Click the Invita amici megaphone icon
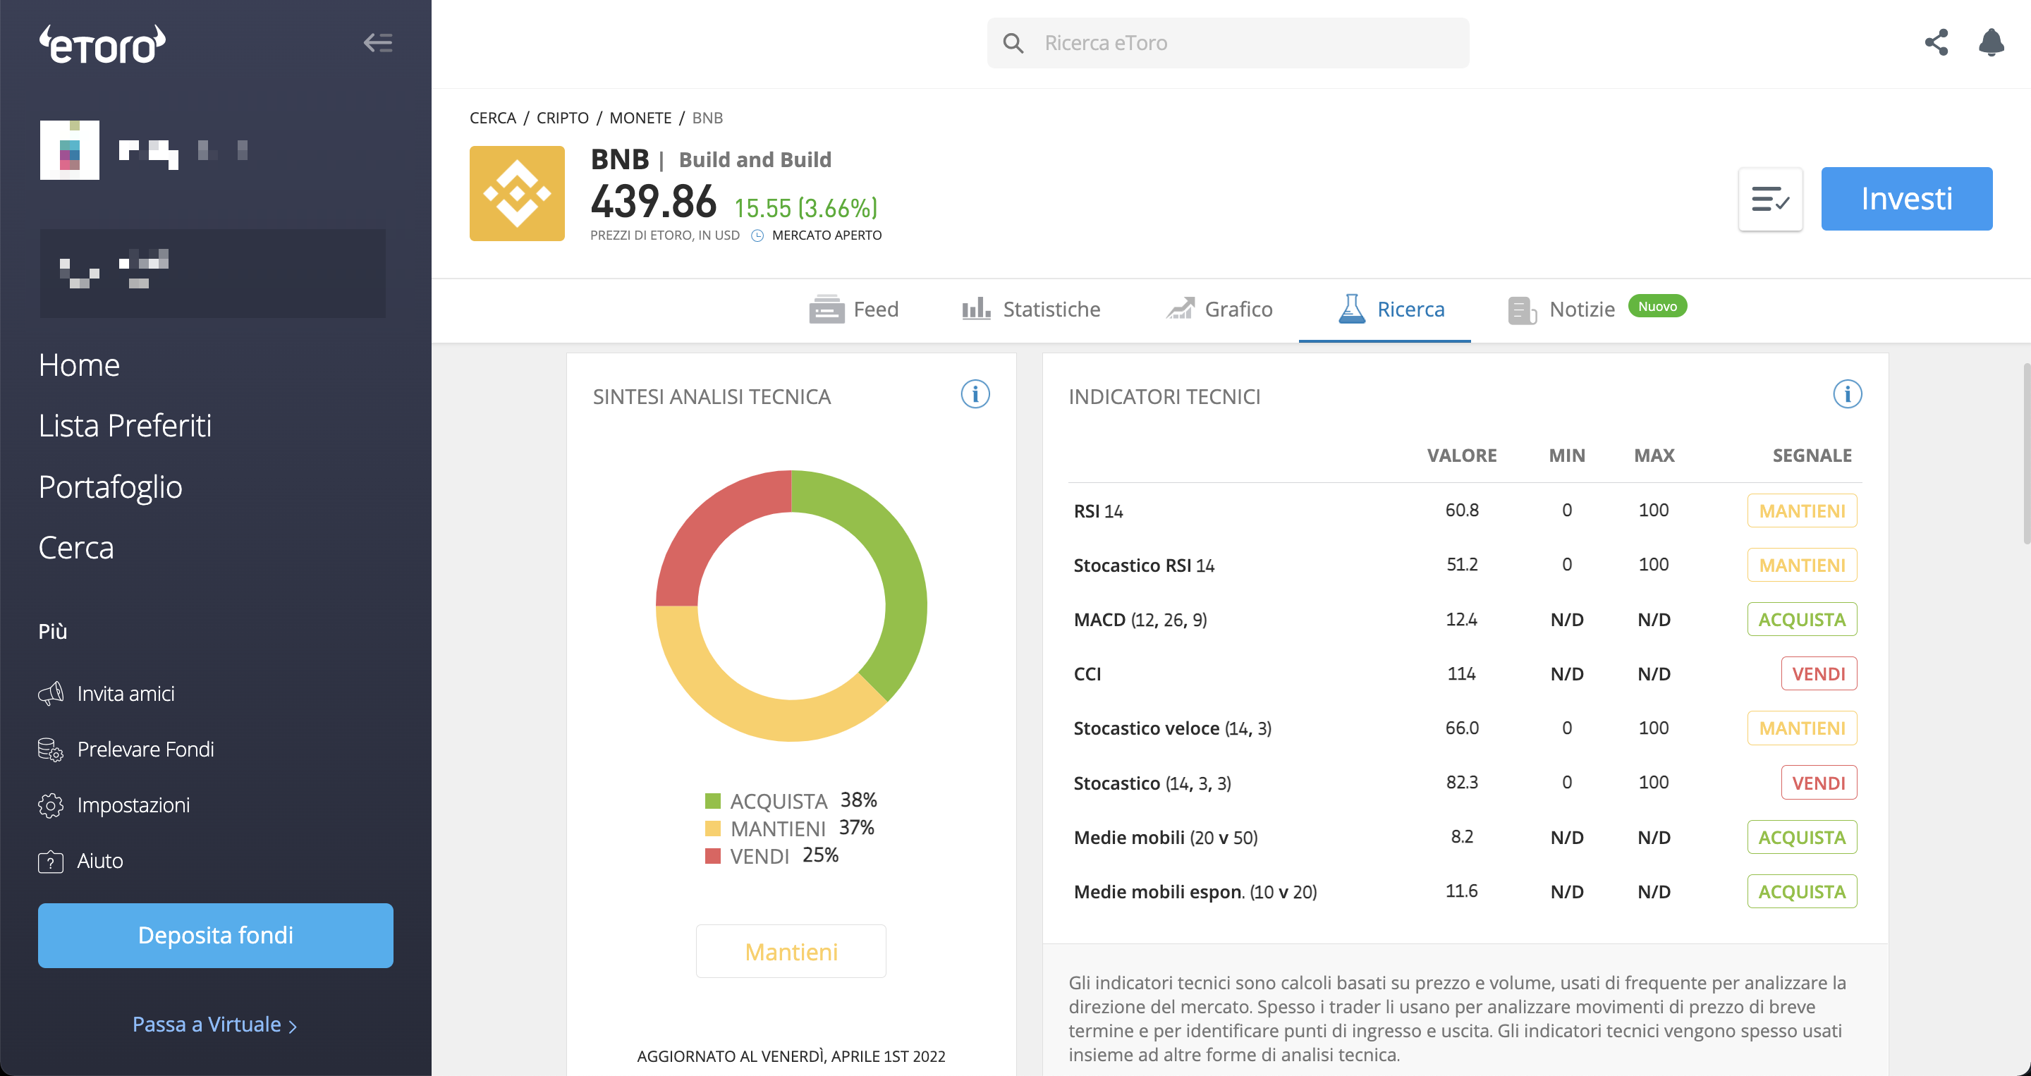This screenshot has width=2031, height=1076. [51, 693]
